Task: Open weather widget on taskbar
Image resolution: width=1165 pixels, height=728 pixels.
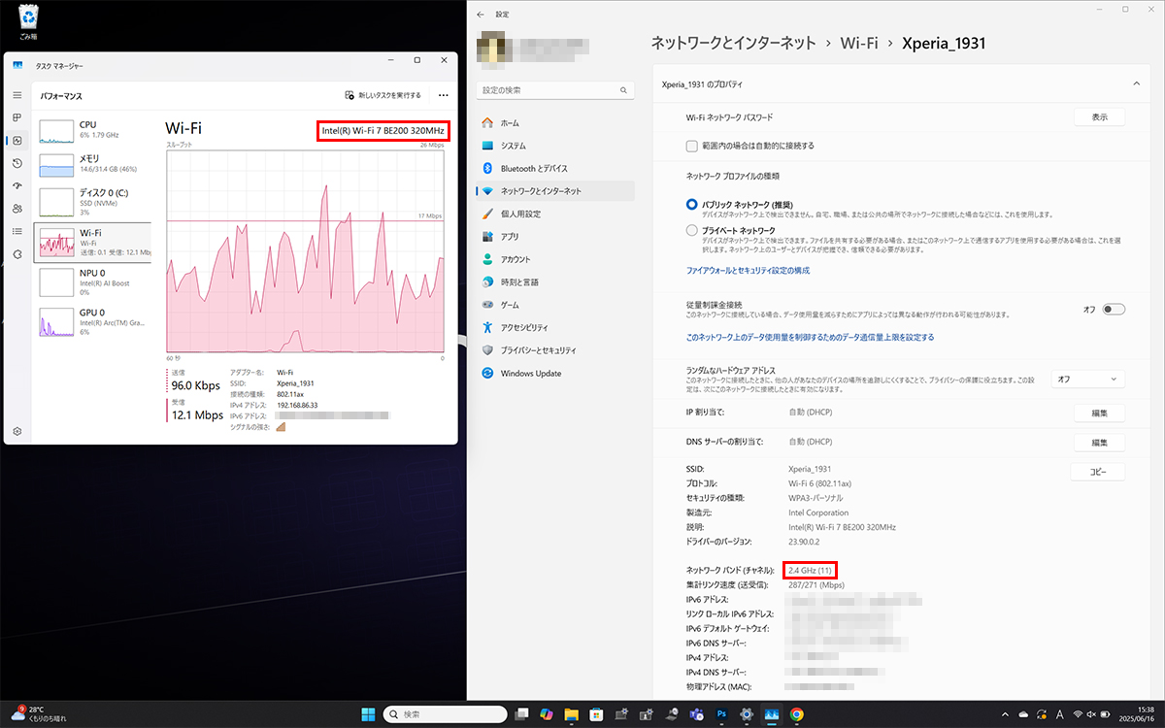Action: click(x=37, y=714)
